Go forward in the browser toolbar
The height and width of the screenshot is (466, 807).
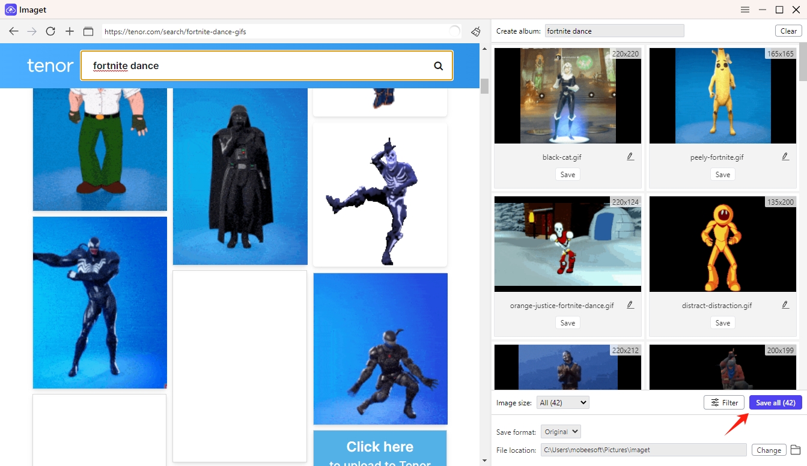point(32,31)
